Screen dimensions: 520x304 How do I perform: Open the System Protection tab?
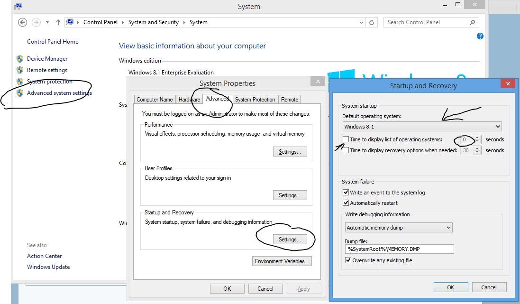[x=255, y=100]
